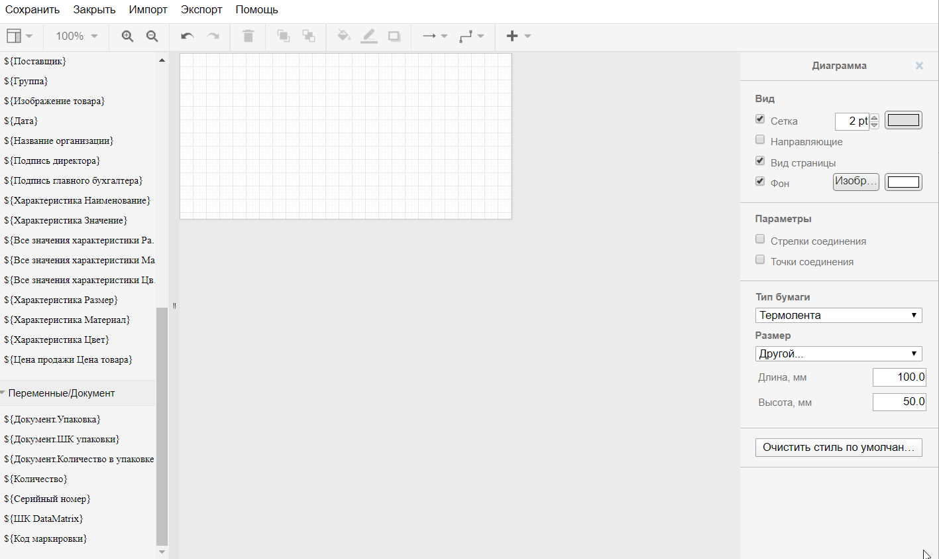This screenshot has width=939, height=559.
Task: Click the shadow toolbar icon
Action: click(x=394, y=36)
